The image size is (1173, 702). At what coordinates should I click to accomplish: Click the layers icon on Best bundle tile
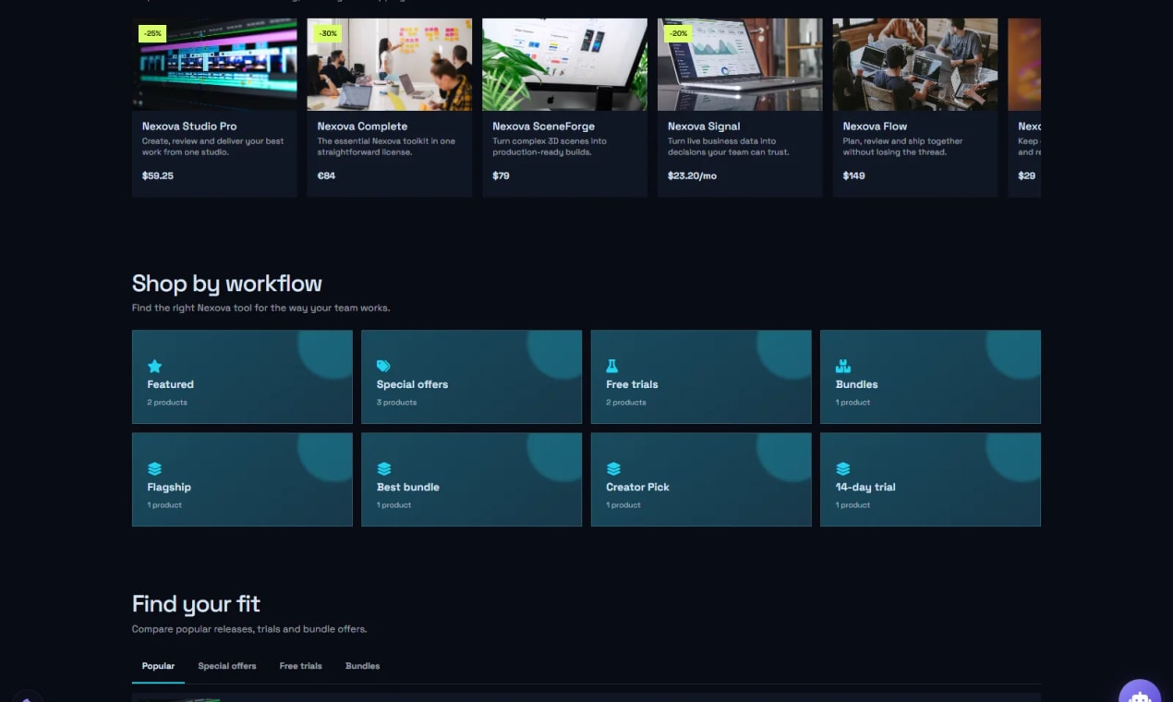383,468
